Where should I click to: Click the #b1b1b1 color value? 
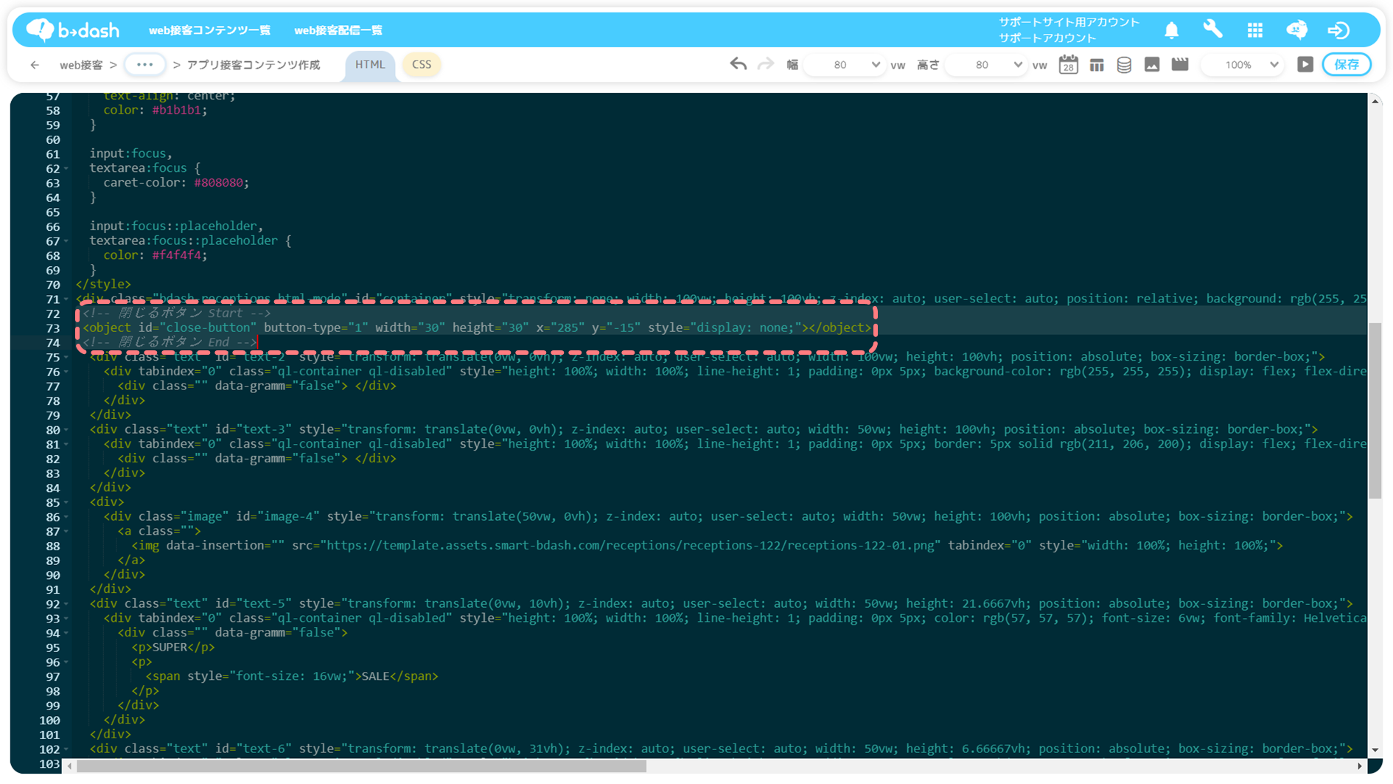coord(176,110)
